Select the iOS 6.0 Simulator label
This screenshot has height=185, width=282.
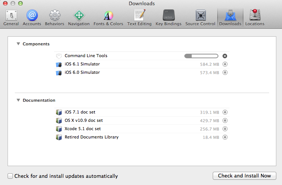click(x=82, y=72)
